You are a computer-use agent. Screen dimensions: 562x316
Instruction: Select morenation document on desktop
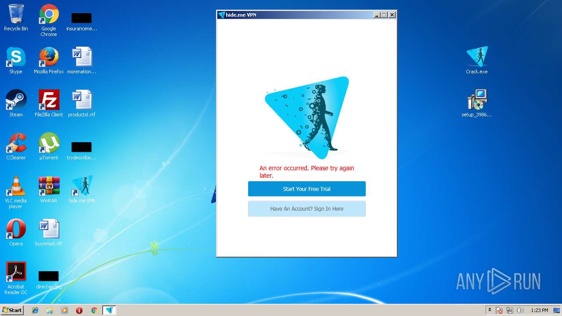pos(82,61)
